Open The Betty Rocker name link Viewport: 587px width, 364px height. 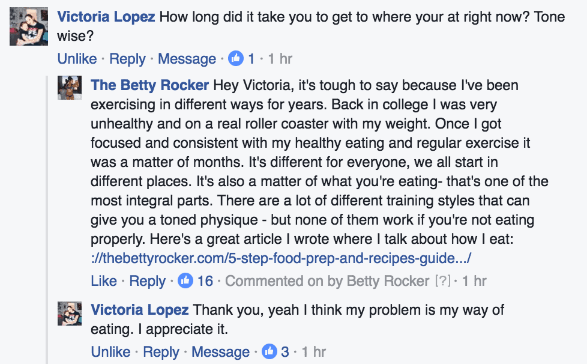coord(149,85)
